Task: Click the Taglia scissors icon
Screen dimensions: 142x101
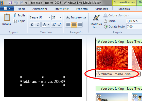Action: 15,15
